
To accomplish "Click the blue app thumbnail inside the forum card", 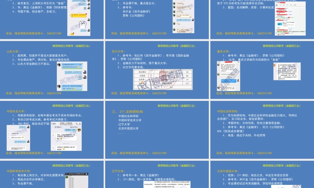I will click(280, 24).
